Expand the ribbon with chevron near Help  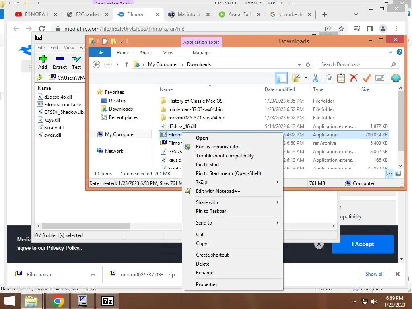[390, 52]
